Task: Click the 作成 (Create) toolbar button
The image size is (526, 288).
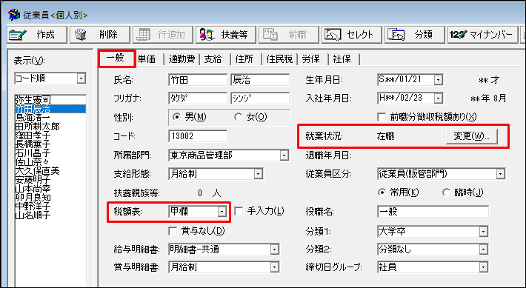Action: point(37,35)
